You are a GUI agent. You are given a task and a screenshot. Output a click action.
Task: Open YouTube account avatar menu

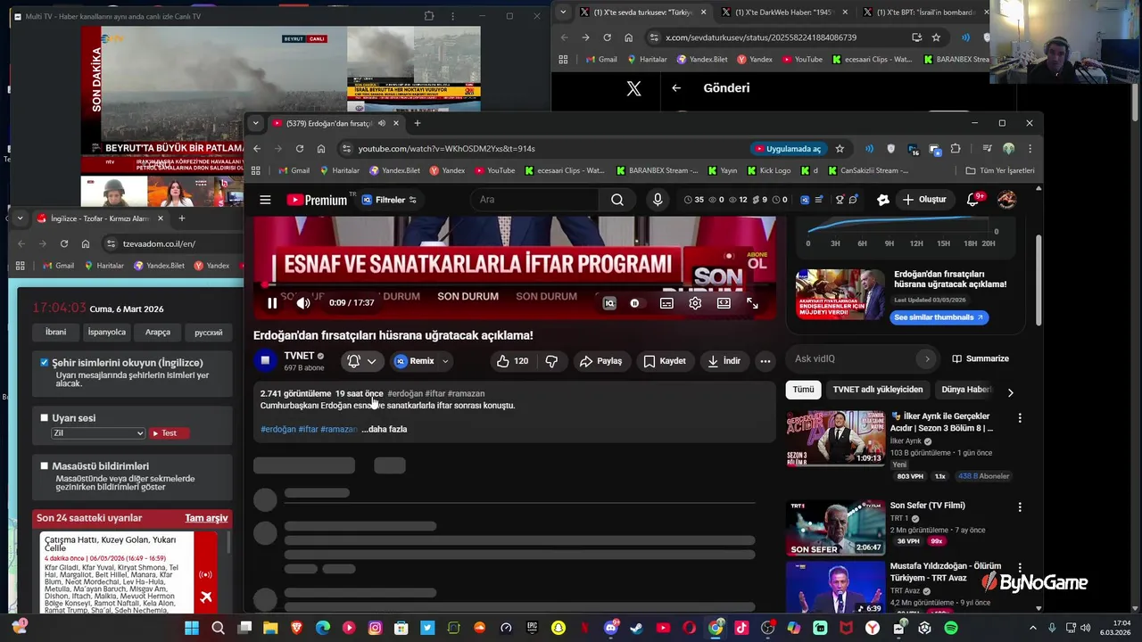point(1006,200)
